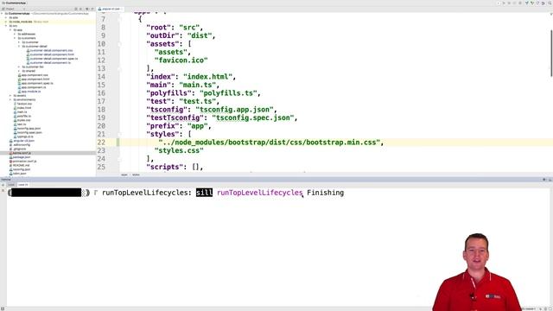Collapse the app folder
This screenshot has width=553, height=311.
pyautogui.click(x=10, y=30)
